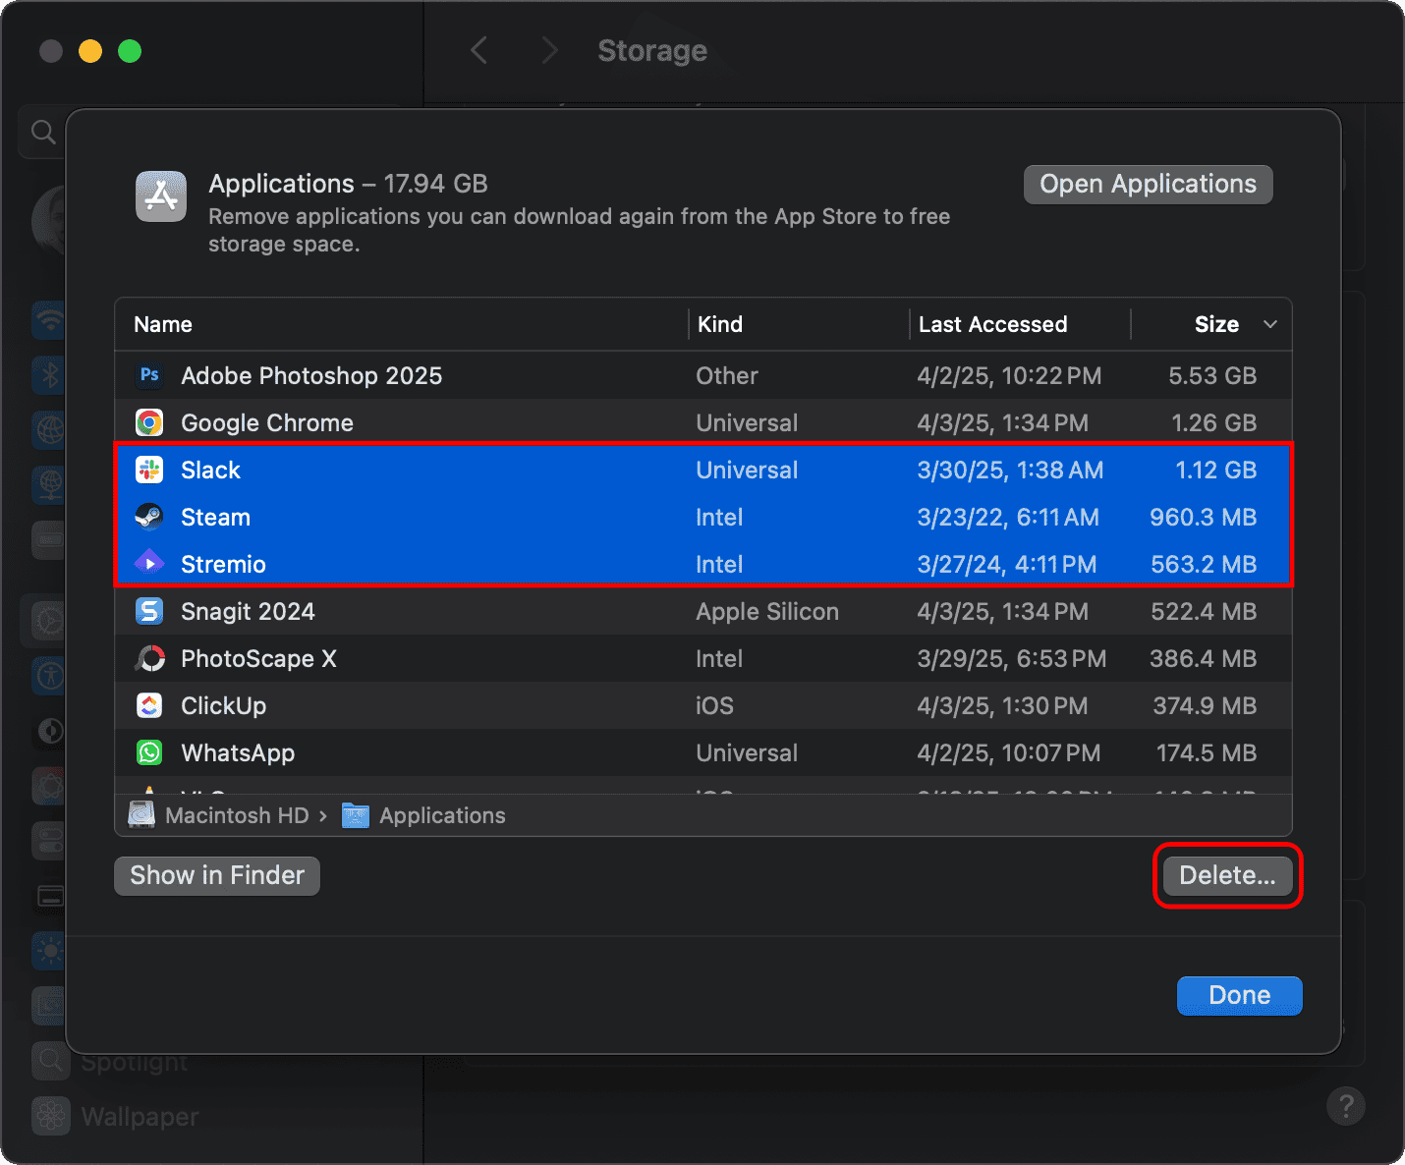Click the PhotoScape X app icon

pyautogui.click(x=149, y=658)
